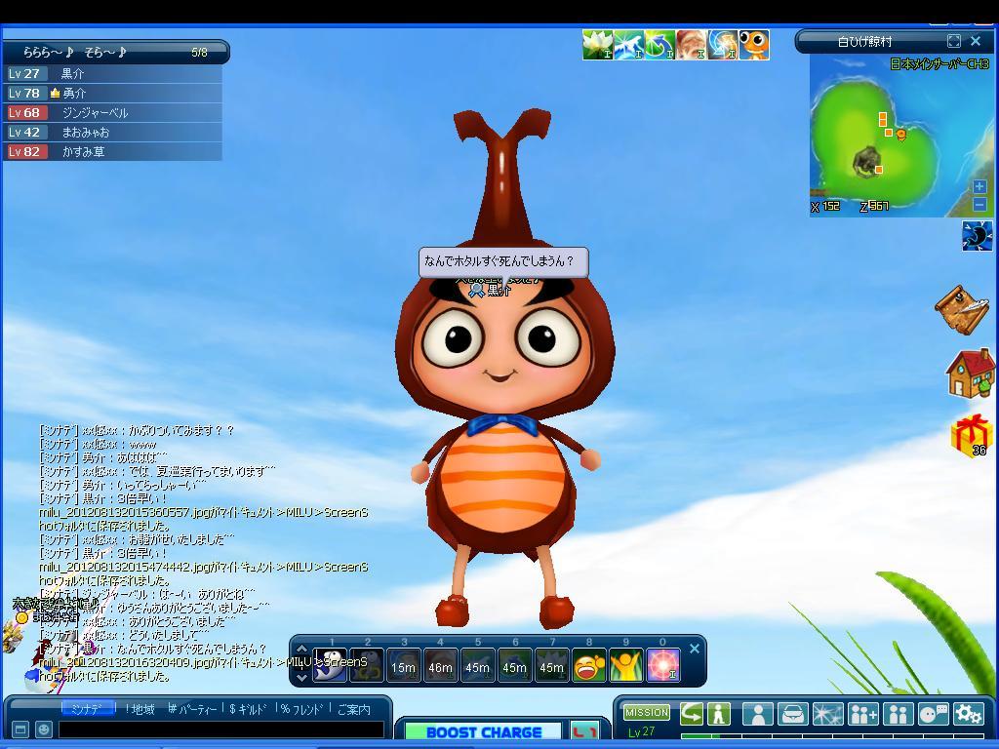The width and height of the screenshot is (999, 749).
Task: Open the sparkle skills icon
Action: click(x=828, y=714)
